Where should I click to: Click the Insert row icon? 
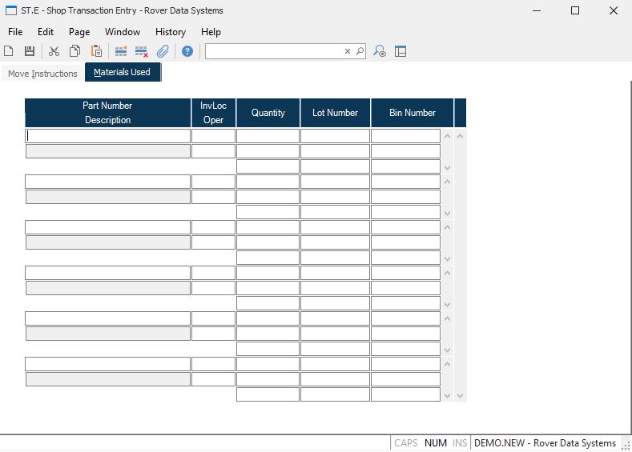[121, 51]
